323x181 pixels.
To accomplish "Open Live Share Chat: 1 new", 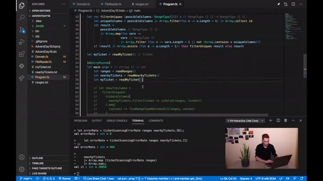I will tap(98, 178).
